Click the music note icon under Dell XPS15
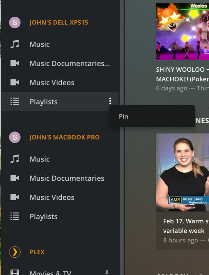 pos(15,44)
